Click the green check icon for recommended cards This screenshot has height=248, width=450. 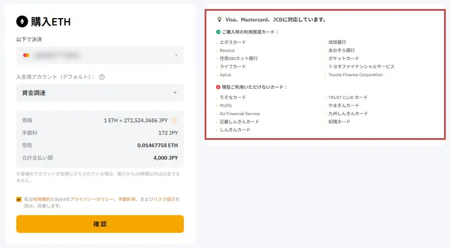(x=218, y=32)
